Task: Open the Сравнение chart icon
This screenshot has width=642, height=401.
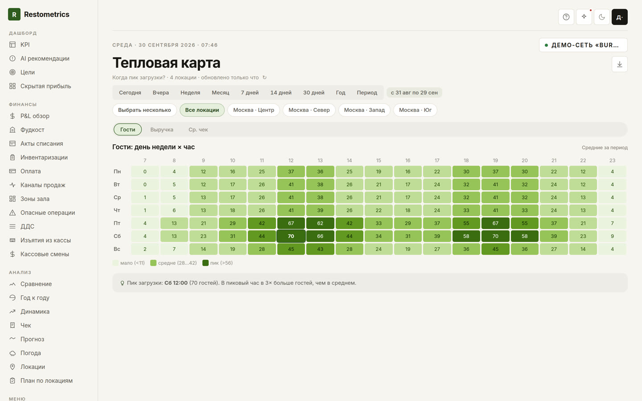Action: tap(12, 284)
